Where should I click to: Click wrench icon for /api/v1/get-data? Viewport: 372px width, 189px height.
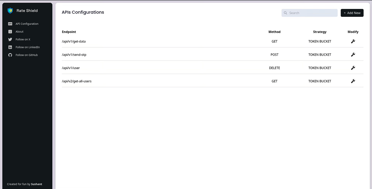[353, 41]
